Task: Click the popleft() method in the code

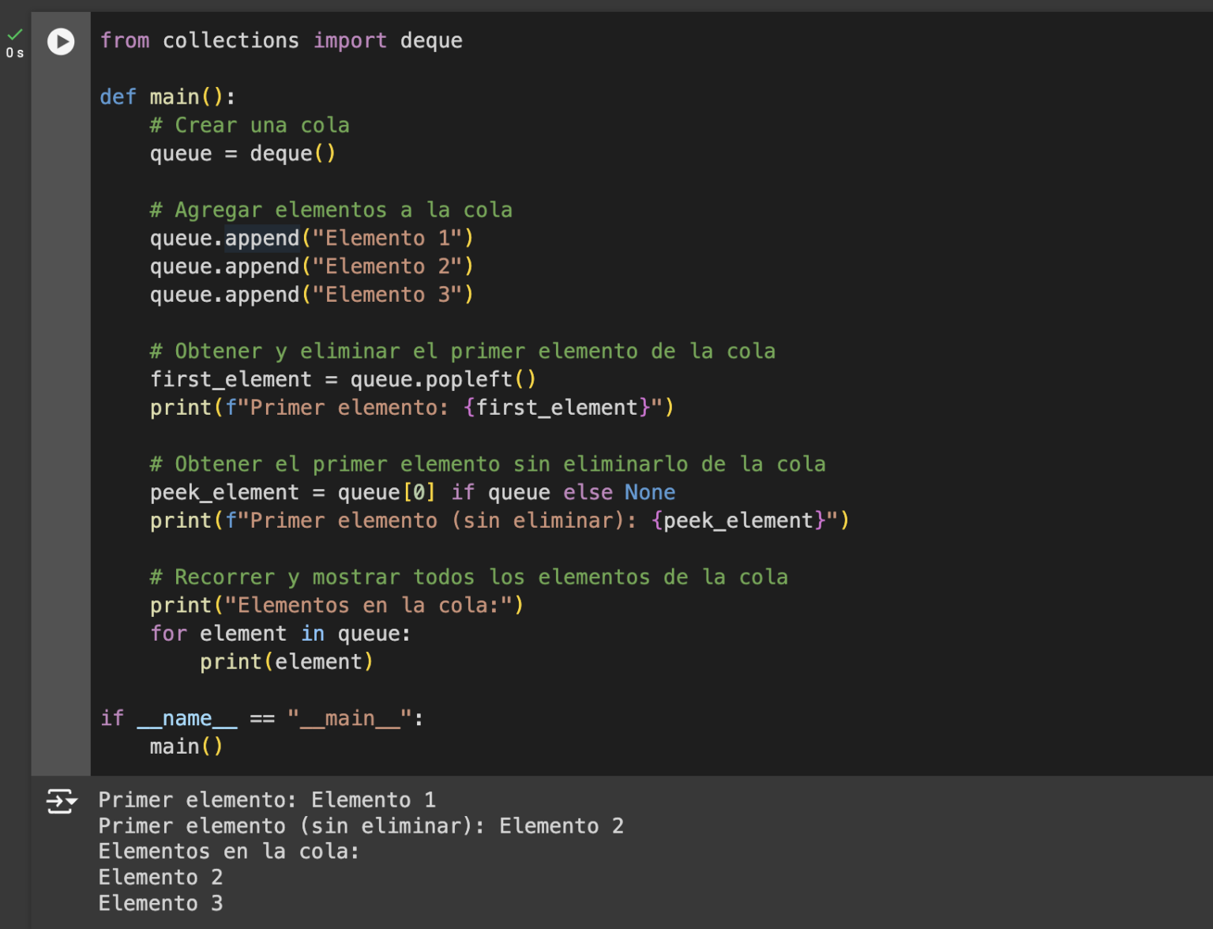Action: [469, 379]
